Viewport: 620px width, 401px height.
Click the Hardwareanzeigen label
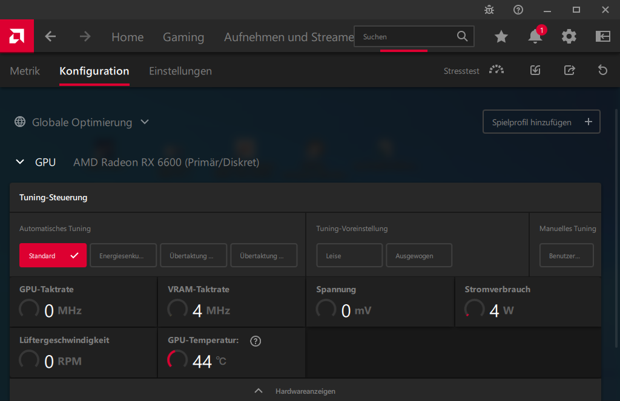pyautogui.click(x=305, y=391)
